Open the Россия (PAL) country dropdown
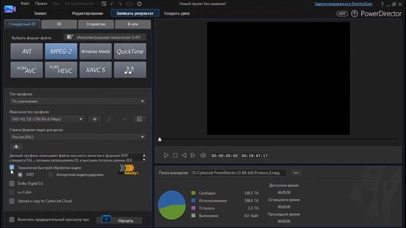Image resolution: width=406 pixels, height=228 pixels. (x=78, y=137)
